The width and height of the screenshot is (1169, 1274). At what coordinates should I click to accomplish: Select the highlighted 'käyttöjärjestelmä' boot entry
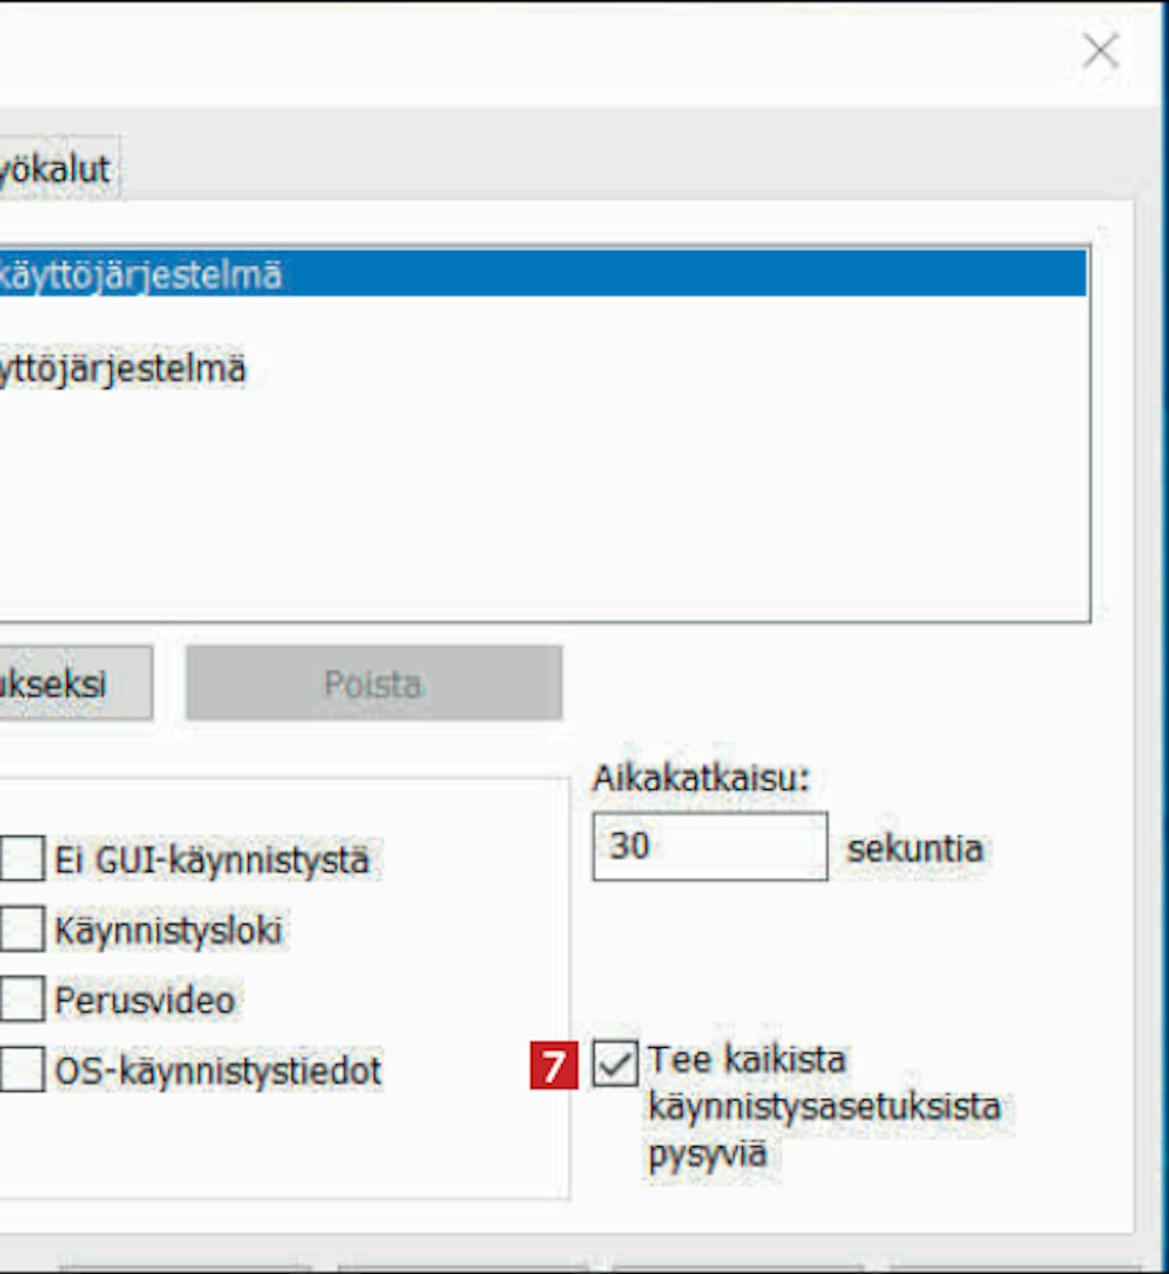543,274
